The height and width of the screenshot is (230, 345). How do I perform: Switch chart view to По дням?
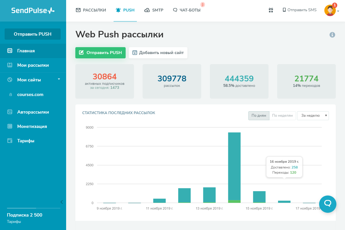click(259, 116)
